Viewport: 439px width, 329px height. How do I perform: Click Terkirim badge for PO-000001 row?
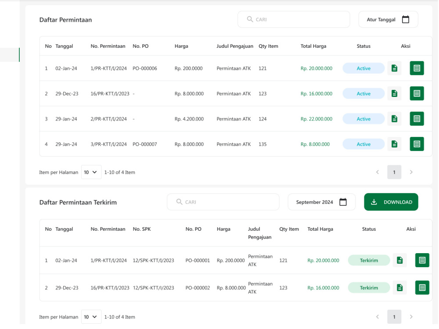click(x=369, y=260)
